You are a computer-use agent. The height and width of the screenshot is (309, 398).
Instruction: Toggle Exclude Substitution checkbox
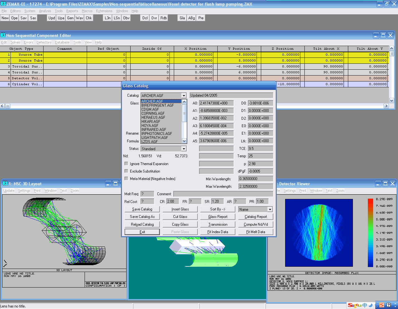[126, 171]
